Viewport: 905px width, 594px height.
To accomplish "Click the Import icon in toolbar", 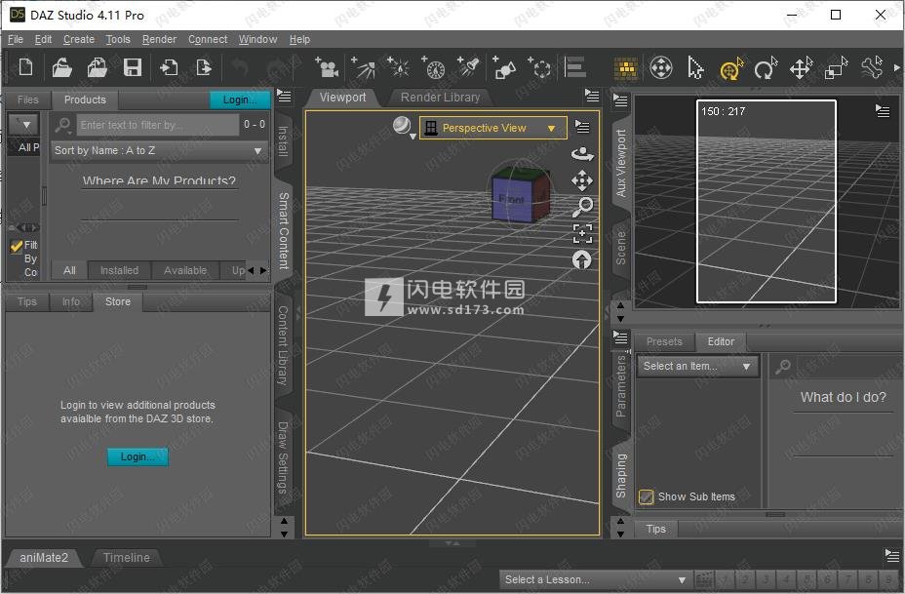I will coord(169,67).
